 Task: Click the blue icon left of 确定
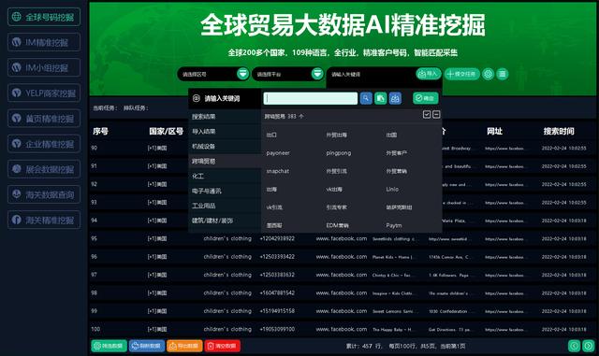click(395, 98)
